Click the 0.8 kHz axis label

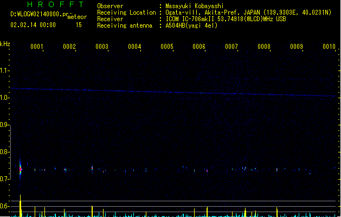click(4, 152)
